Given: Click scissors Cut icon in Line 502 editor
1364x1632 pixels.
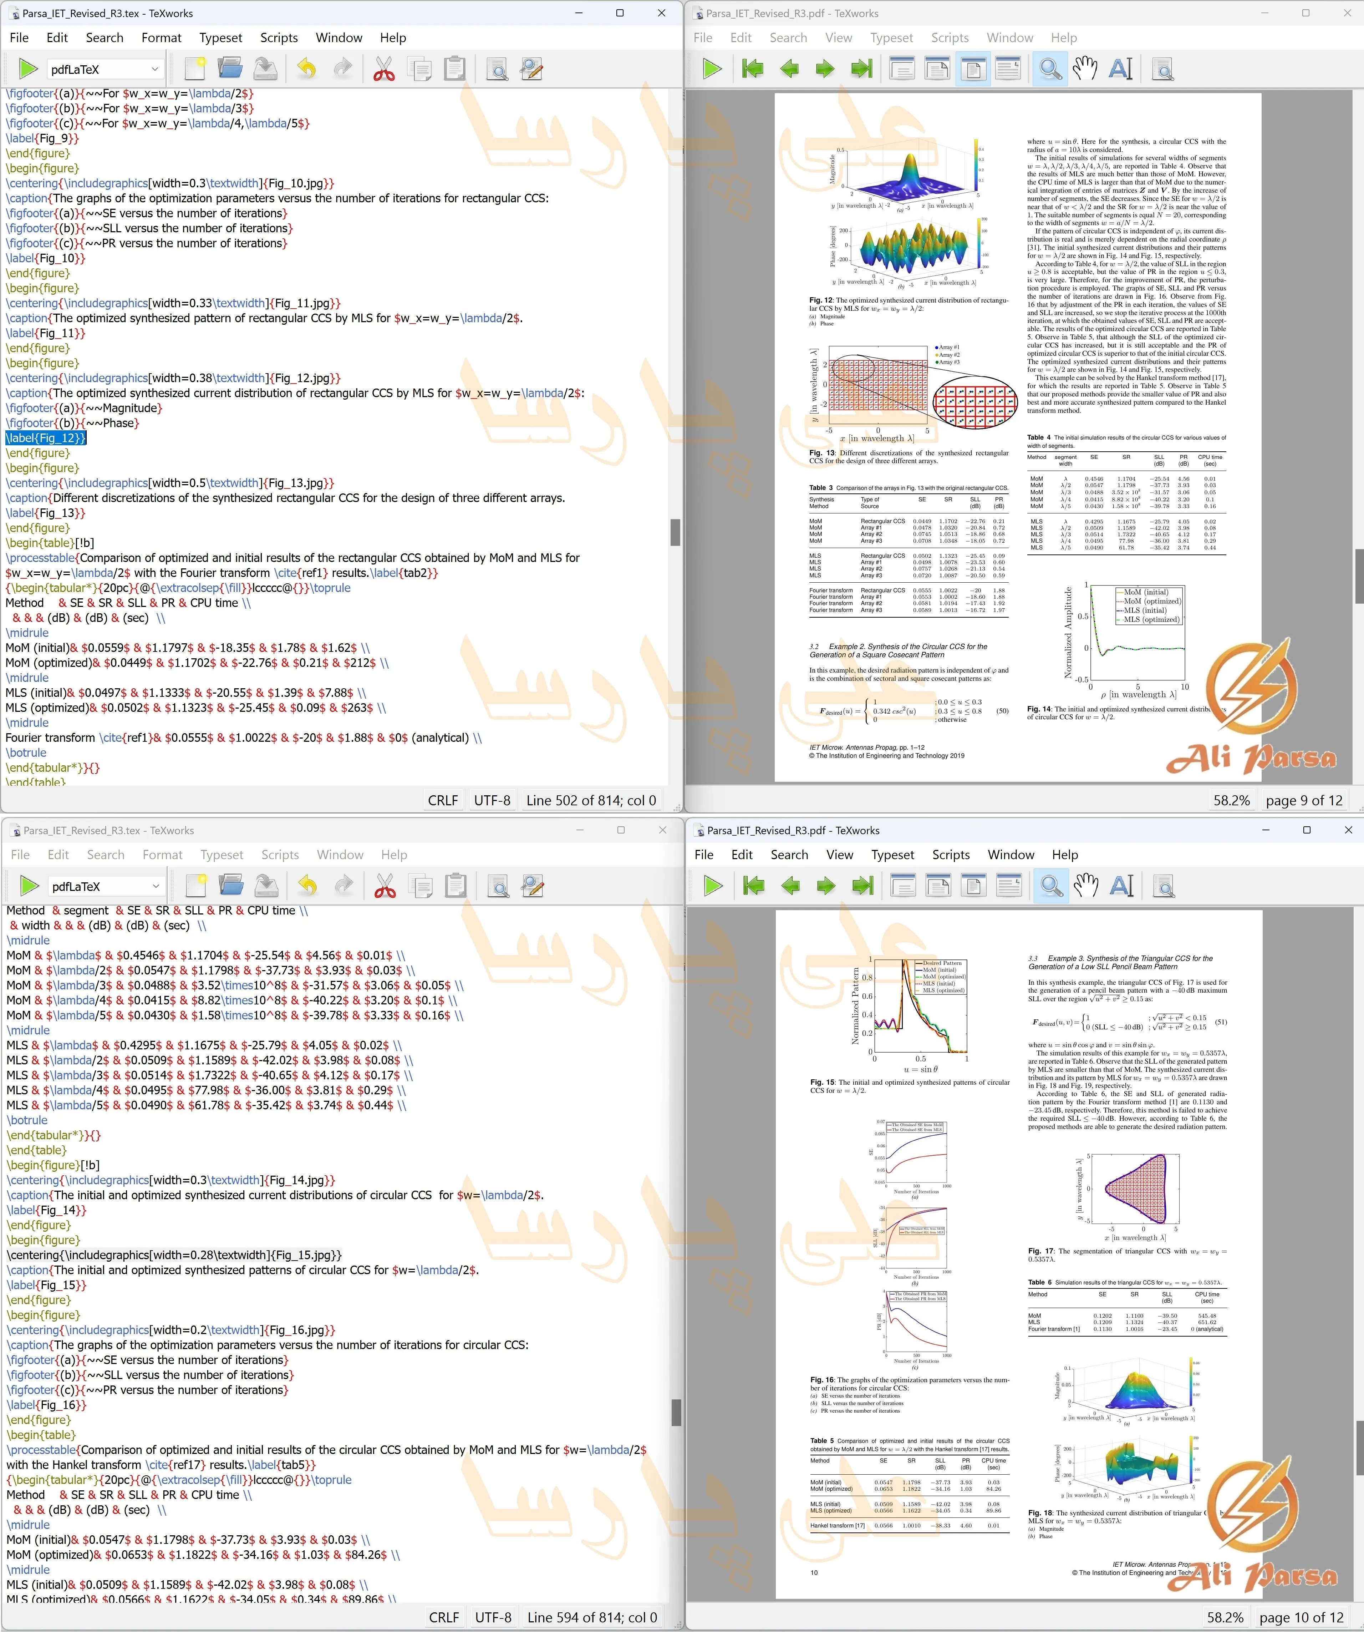Looking at the screenshot, I should coord(384,69).
